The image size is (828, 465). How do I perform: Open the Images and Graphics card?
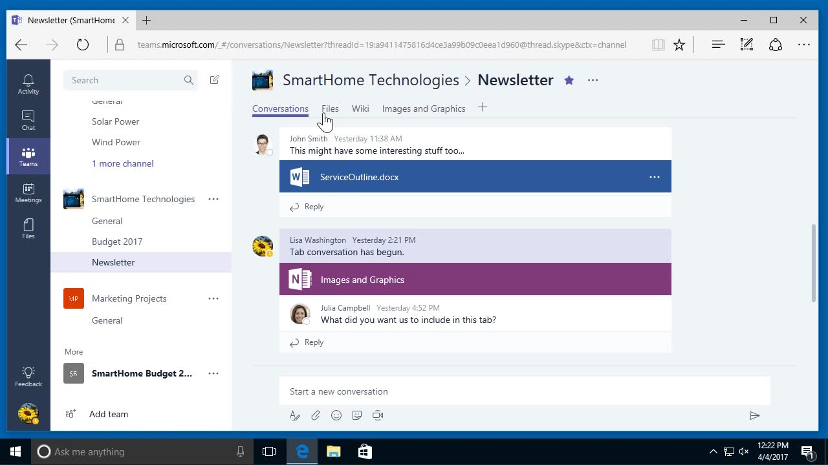[x=475, y=279]
